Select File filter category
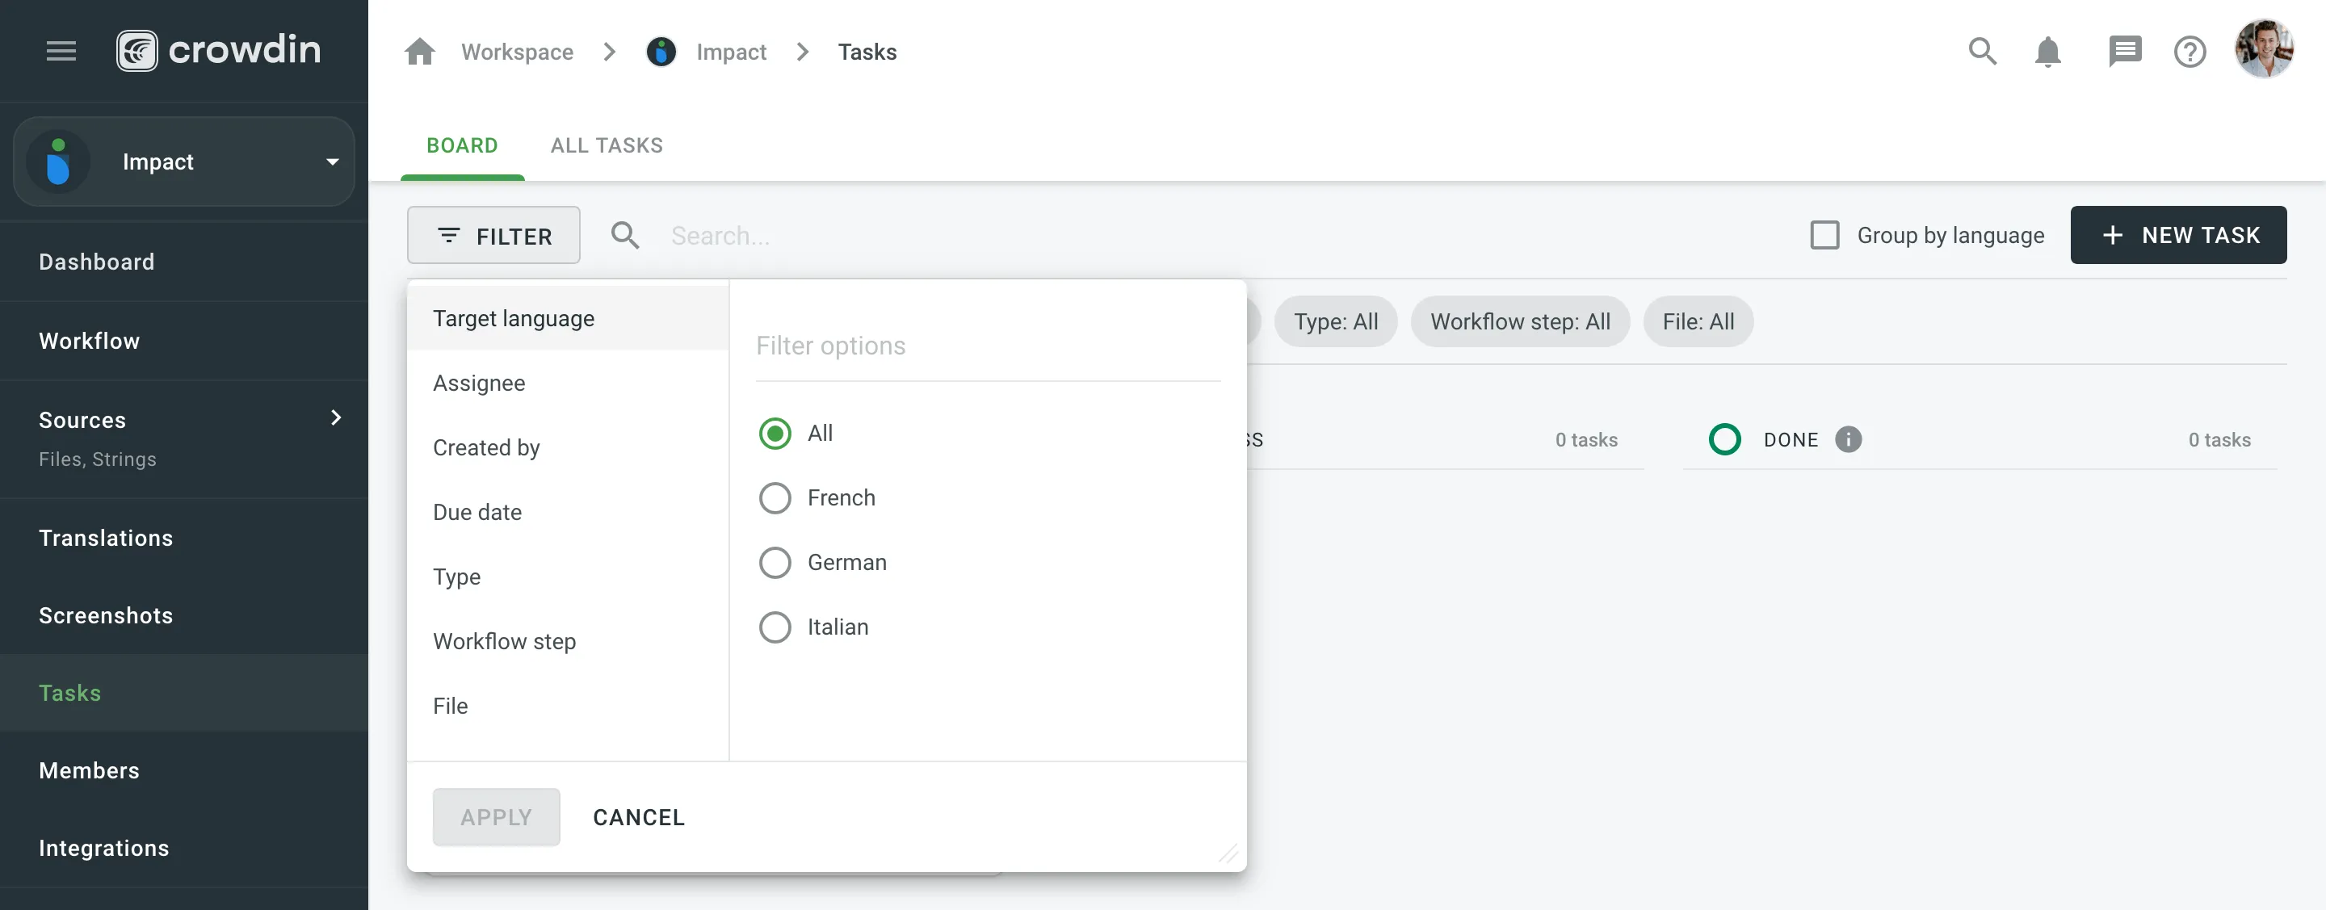 [x=568, y=706]
